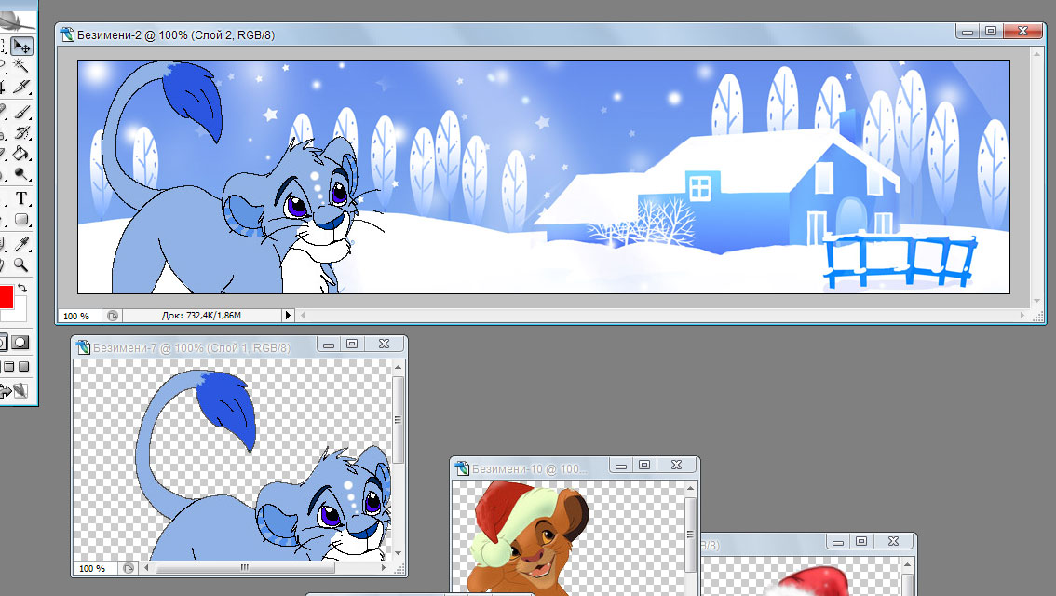Select the Type tool

point(20,198)
